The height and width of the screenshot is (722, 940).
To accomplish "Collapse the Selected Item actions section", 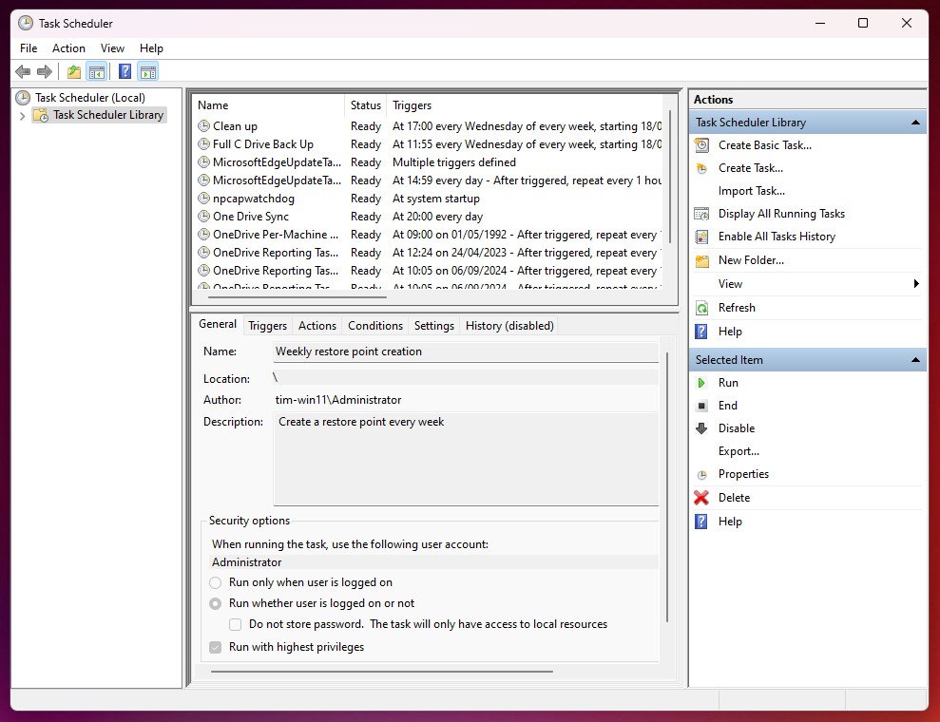I will pos(915,360).
